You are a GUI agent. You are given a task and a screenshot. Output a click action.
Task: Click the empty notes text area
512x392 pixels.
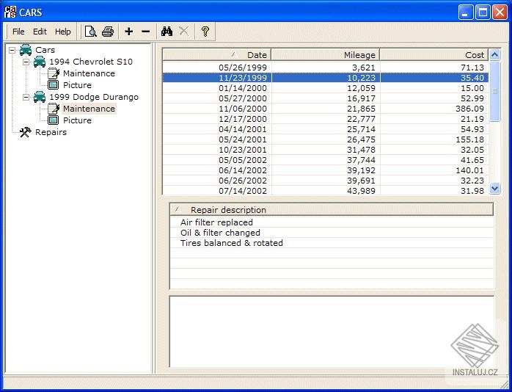click(330, 330)
